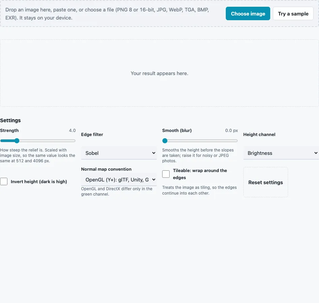The image size is (319, 303).
Task: Click the image drop zone text
Action: coord(107,14)
